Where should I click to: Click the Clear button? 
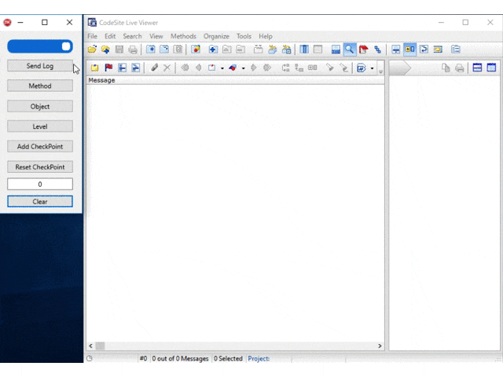coord(40,201)
